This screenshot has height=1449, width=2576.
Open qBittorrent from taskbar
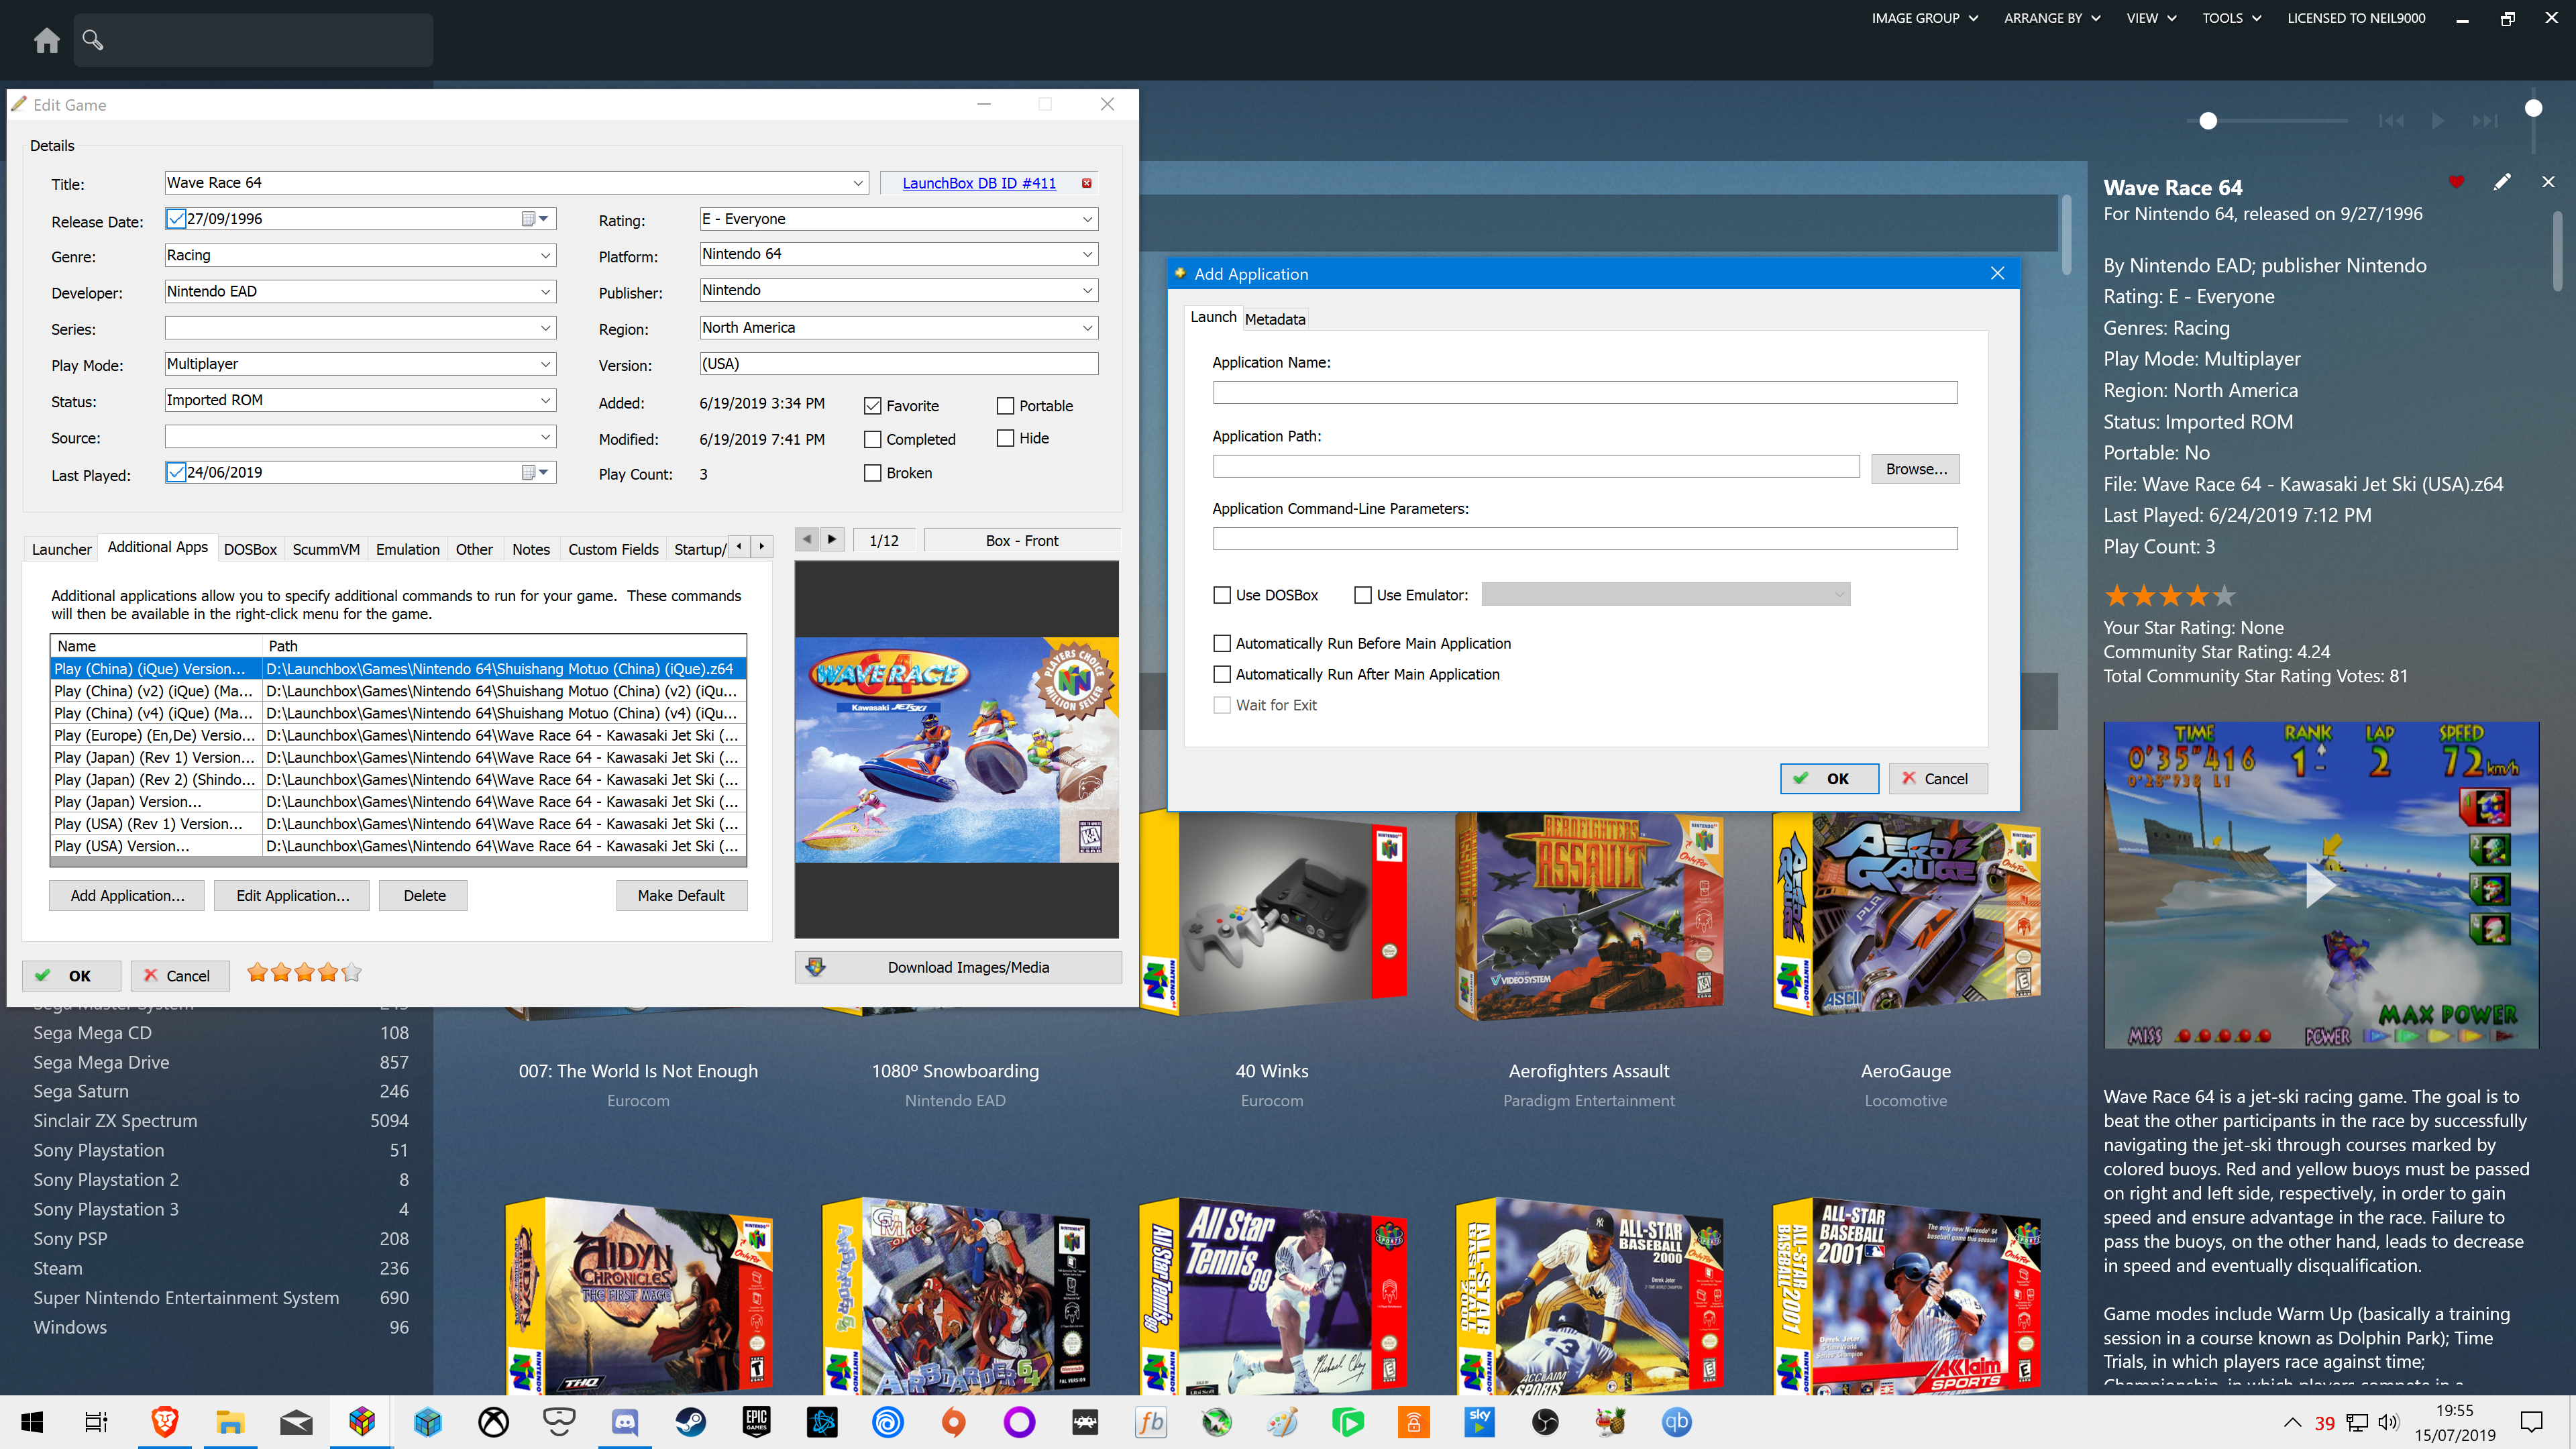point(1676,1422)
